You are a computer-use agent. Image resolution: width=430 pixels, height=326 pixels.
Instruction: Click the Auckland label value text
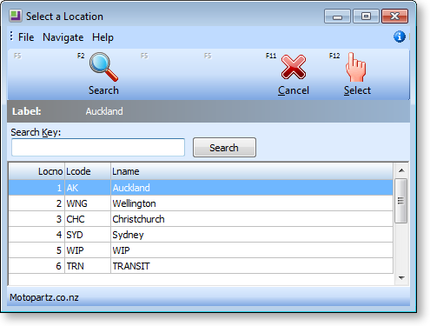104,111
